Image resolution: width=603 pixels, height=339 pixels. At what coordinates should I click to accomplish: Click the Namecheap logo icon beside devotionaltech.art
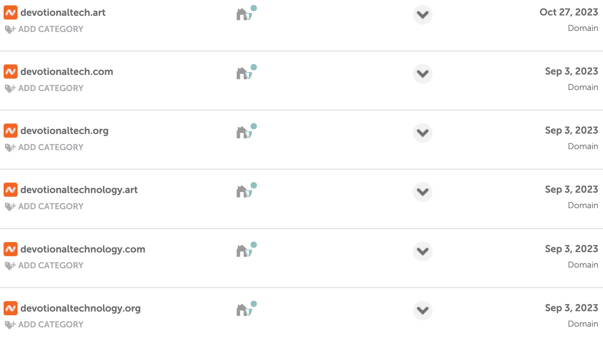[x=11, y=13]
